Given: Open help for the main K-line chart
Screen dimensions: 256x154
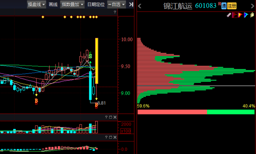Looking at the screenshot, I should pyautogui.click(x=115, y=12).
